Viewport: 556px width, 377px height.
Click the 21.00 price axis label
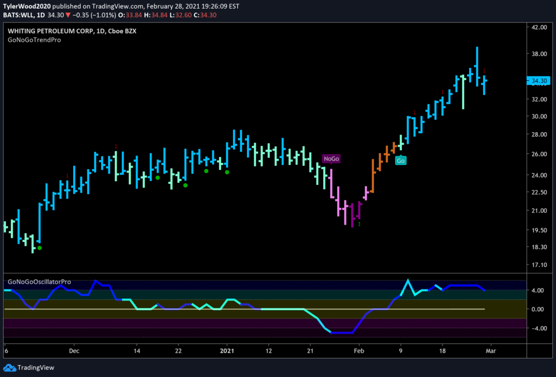tap(539, 211)
